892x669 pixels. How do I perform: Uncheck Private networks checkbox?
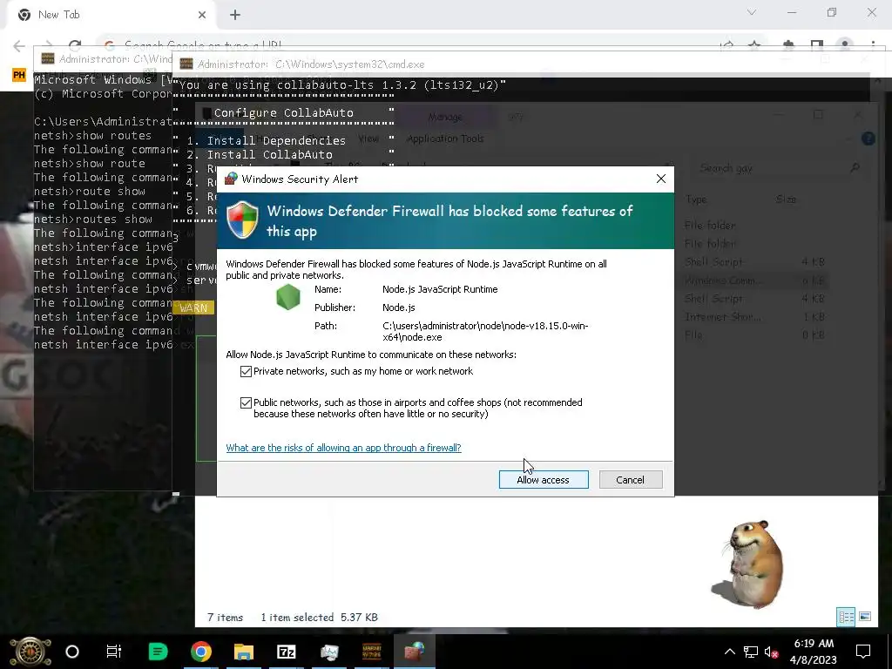point(246,371)
